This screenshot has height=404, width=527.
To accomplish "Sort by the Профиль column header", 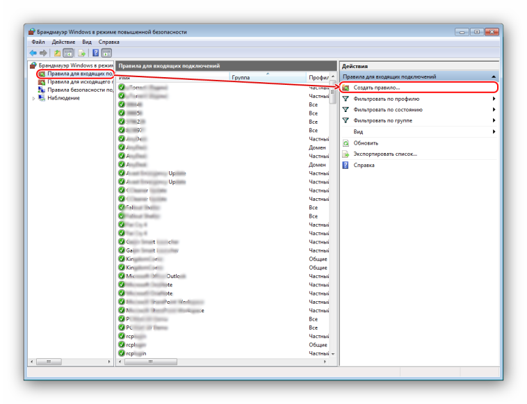I will [x=318, y=77].
